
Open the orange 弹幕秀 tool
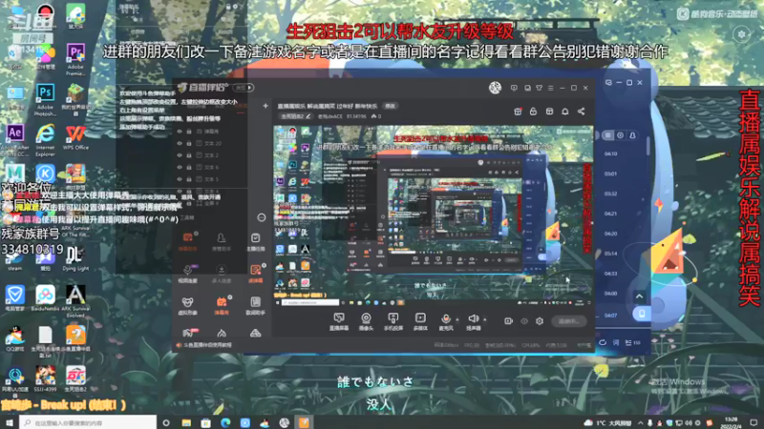pos(222,306)
